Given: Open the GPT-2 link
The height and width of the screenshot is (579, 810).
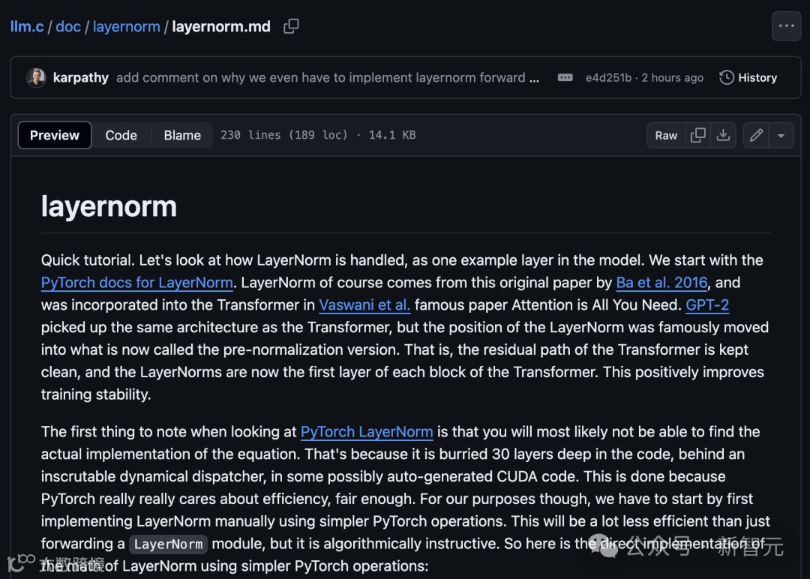Looking at the screenshot, I should 707,304.
